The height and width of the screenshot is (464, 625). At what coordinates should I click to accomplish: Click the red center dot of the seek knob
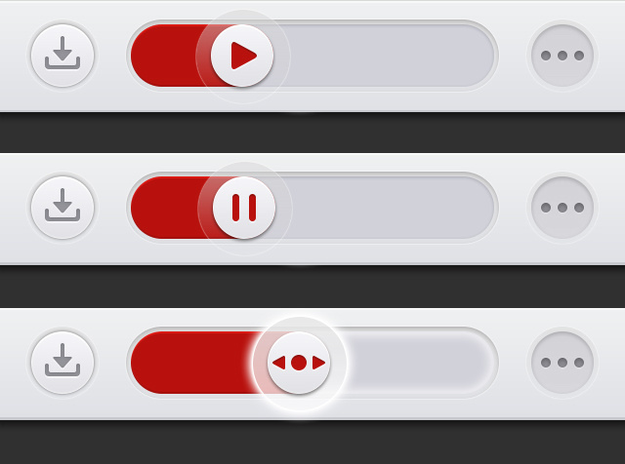[299, 363]
